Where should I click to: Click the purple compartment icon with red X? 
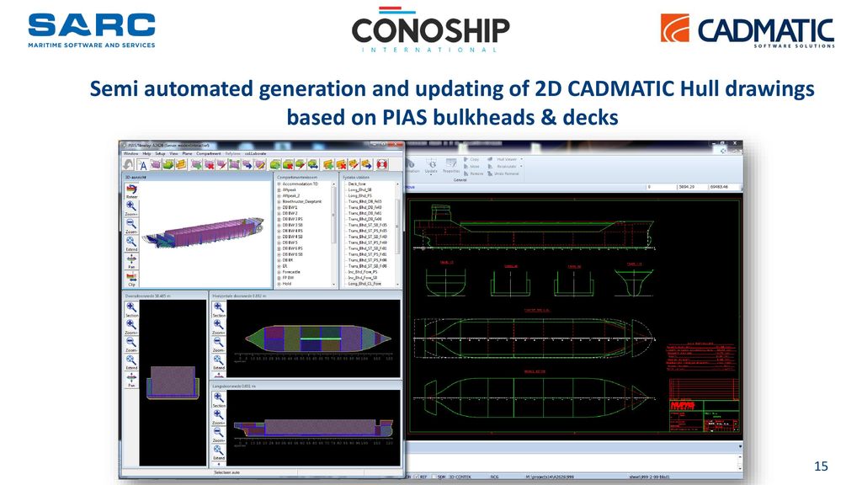click(209, 164)
